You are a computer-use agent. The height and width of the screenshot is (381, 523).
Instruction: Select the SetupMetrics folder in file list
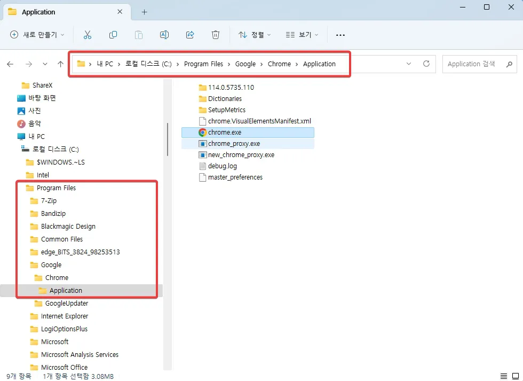coord(226,110)
